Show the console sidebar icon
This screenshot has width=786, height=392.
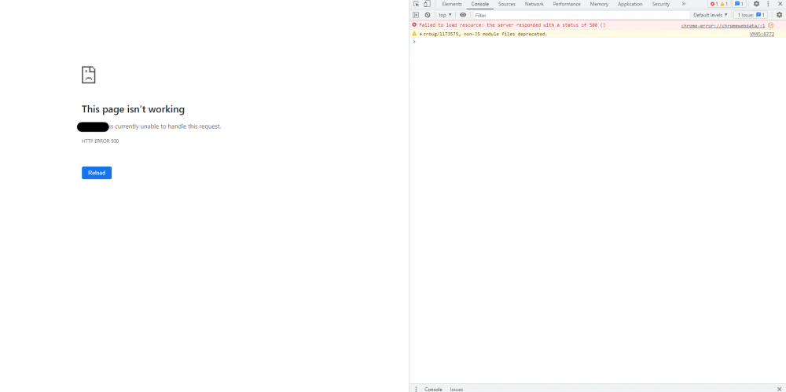coord(416,15)
